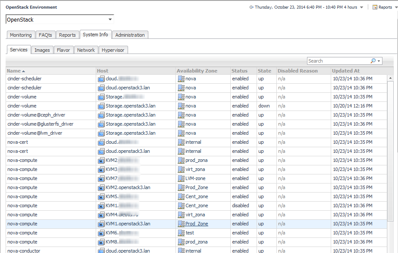Select the Services sub-tab
Screen dimensions: 398x253
click(19, 50)
